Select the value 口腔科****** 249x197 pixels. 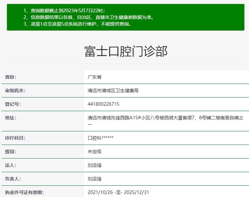pyautogui.click(x=101, y=138)
